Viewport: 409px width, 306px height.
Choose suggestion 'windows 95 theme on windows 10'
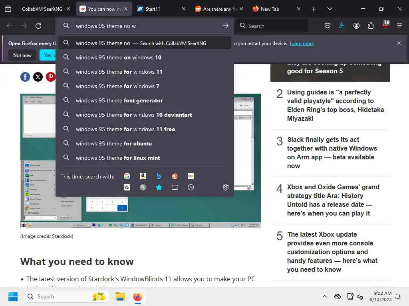pyautogui.click(x=145, y=57)
